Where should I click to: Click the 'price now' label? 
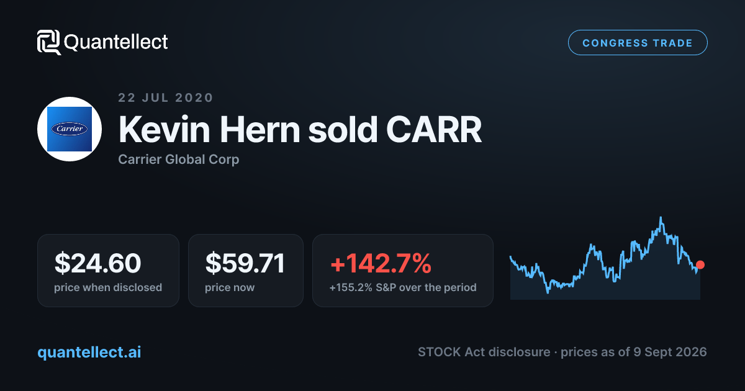[x=230, y=287]
